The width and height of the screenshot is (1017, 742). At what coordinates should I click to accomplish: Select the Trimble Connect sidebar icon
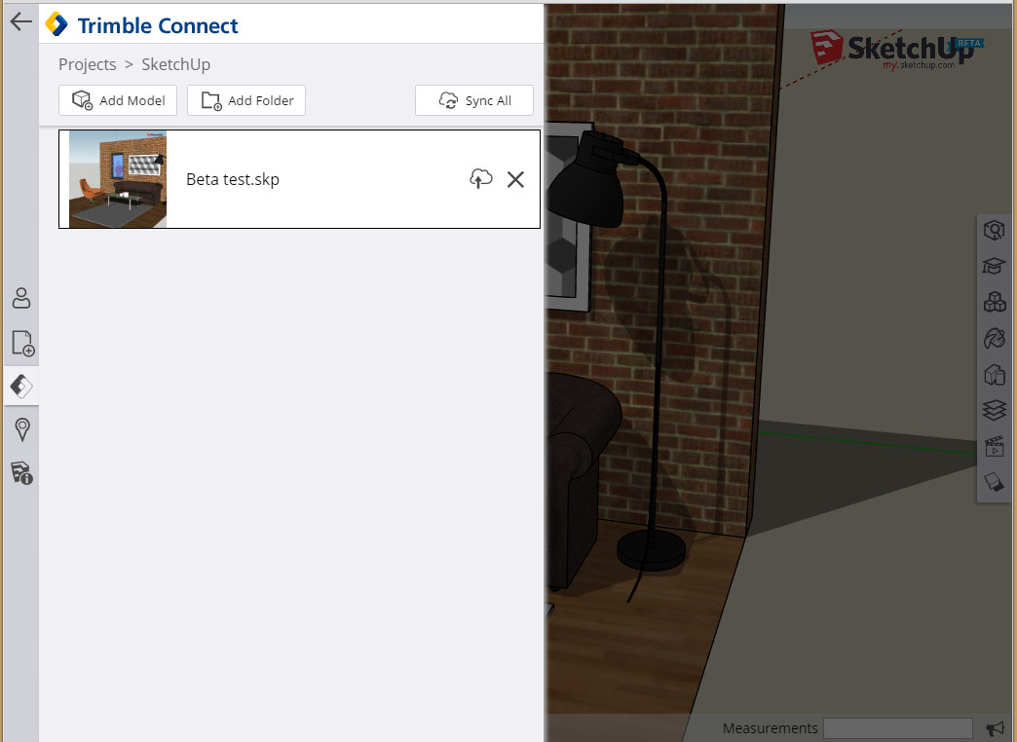coord(21,387)
